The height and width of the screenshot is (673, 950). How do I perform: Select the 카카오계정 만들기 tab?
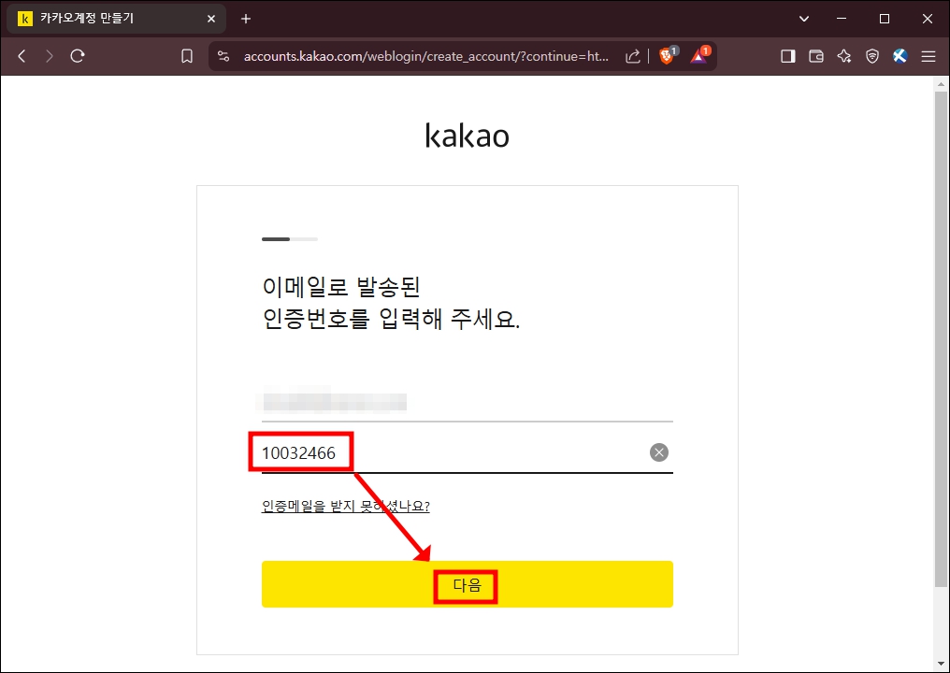116,19
